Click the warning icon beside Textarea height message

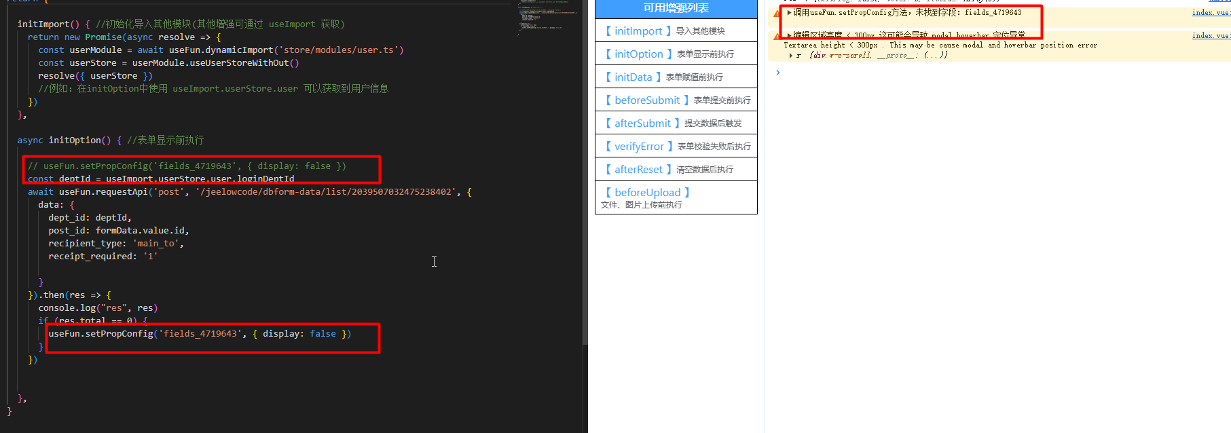pos(776,35)
